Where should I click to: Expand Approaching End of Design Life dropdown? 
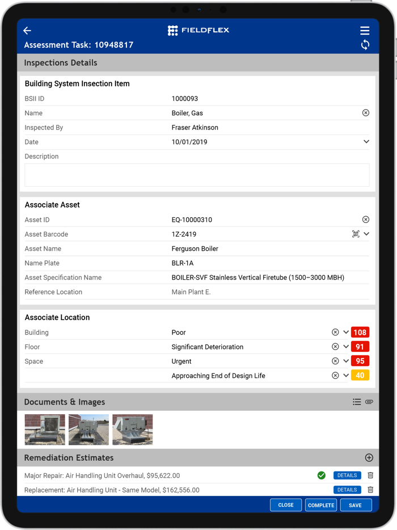pyautogui.click(x=346, y=376)
